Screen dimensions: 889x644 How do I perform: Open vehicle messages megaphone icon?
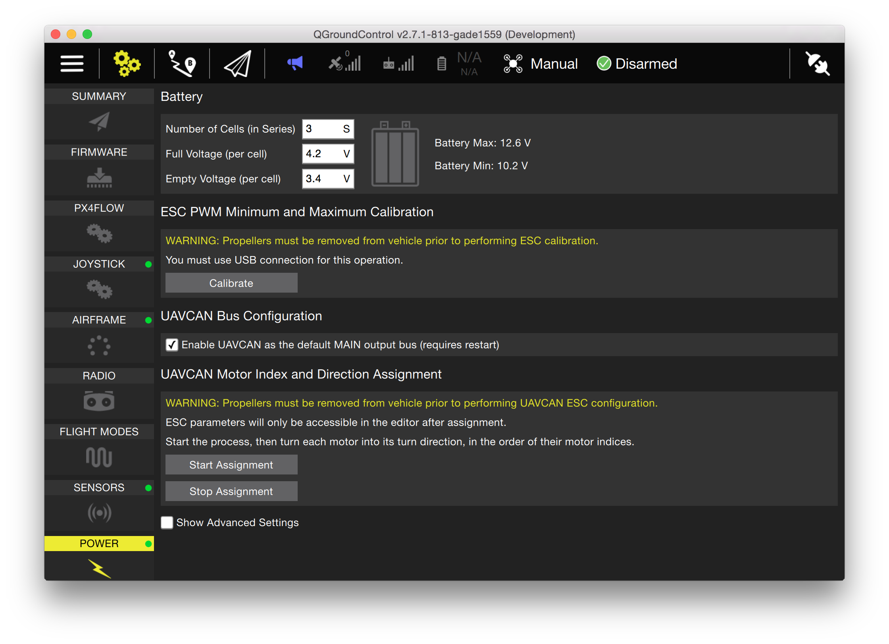pyautogui.click(x=294, y=63)
